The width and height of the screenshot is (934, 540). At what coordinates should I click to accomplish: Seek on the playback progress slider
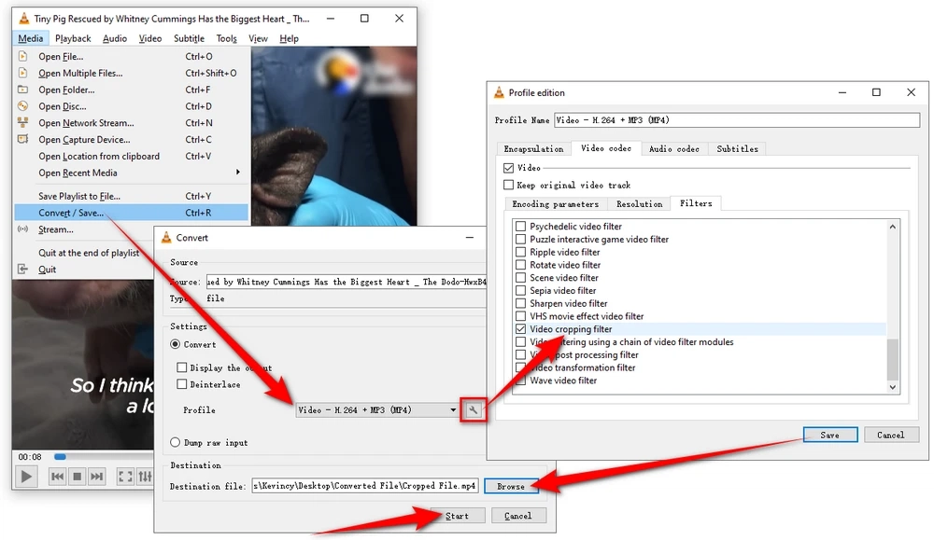coord(104,457)
